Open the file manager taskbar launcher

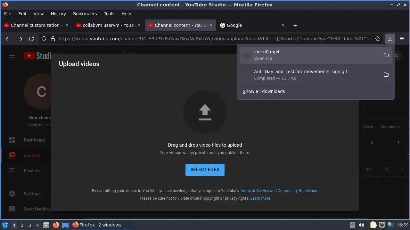point(46,225)
